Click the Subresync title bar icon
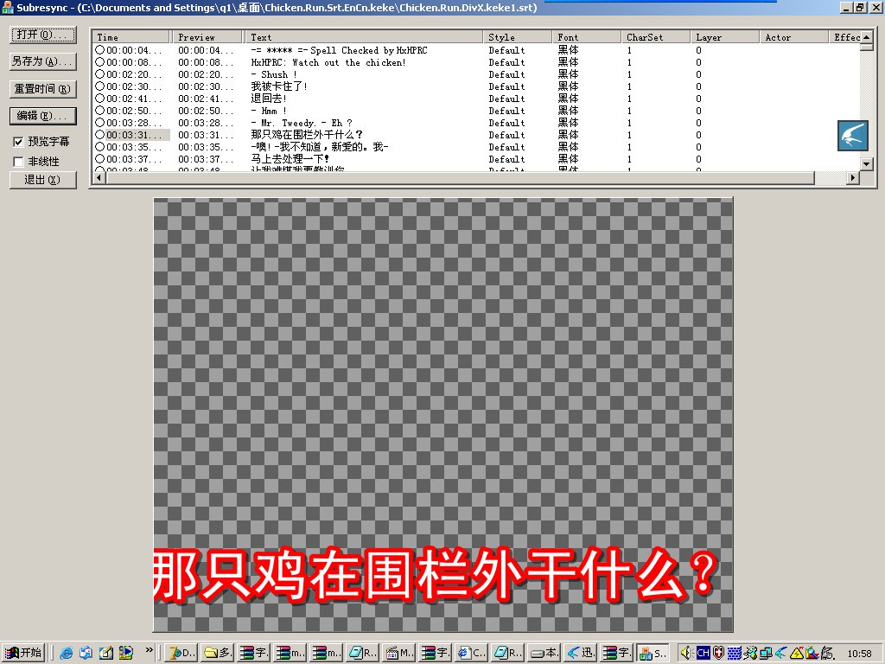885x664 pixels. 7,7
